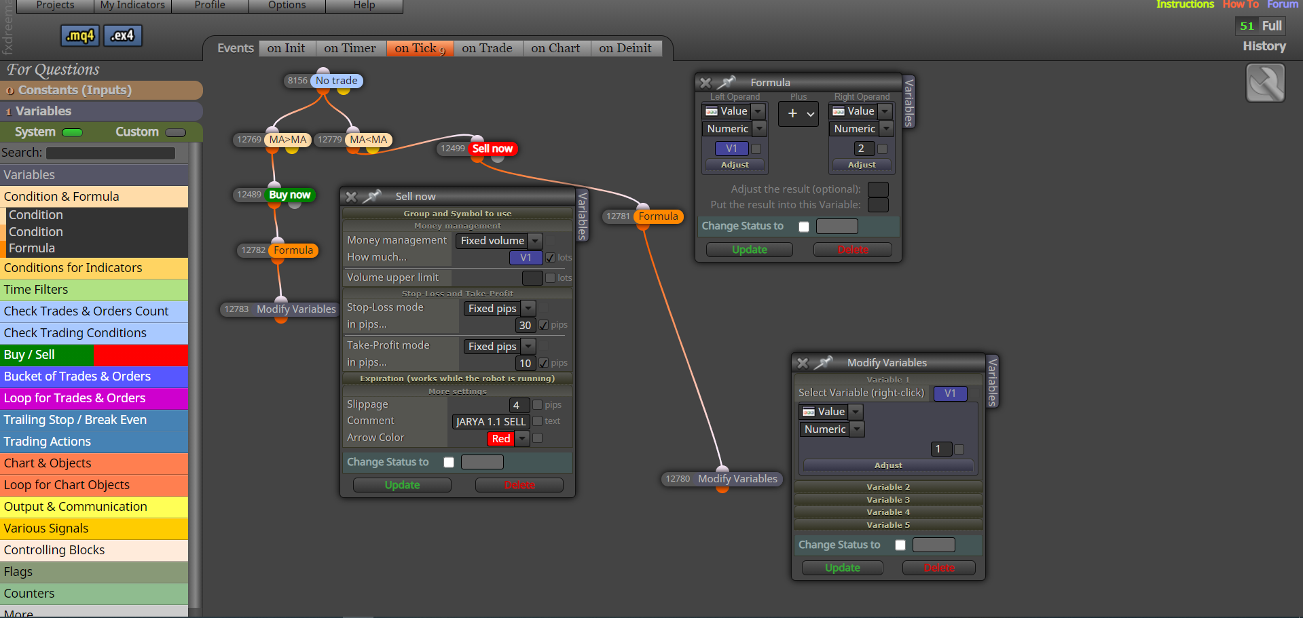
Task: Uncheck the Stop-Loss pips checkbox
Action: [x=543, y=325]
